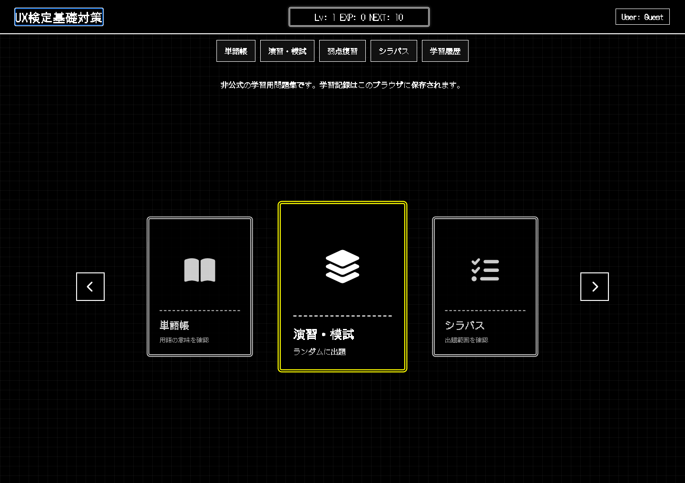
Task: Open the 演習・模試 nav tab
Action: tap(287, 51)
